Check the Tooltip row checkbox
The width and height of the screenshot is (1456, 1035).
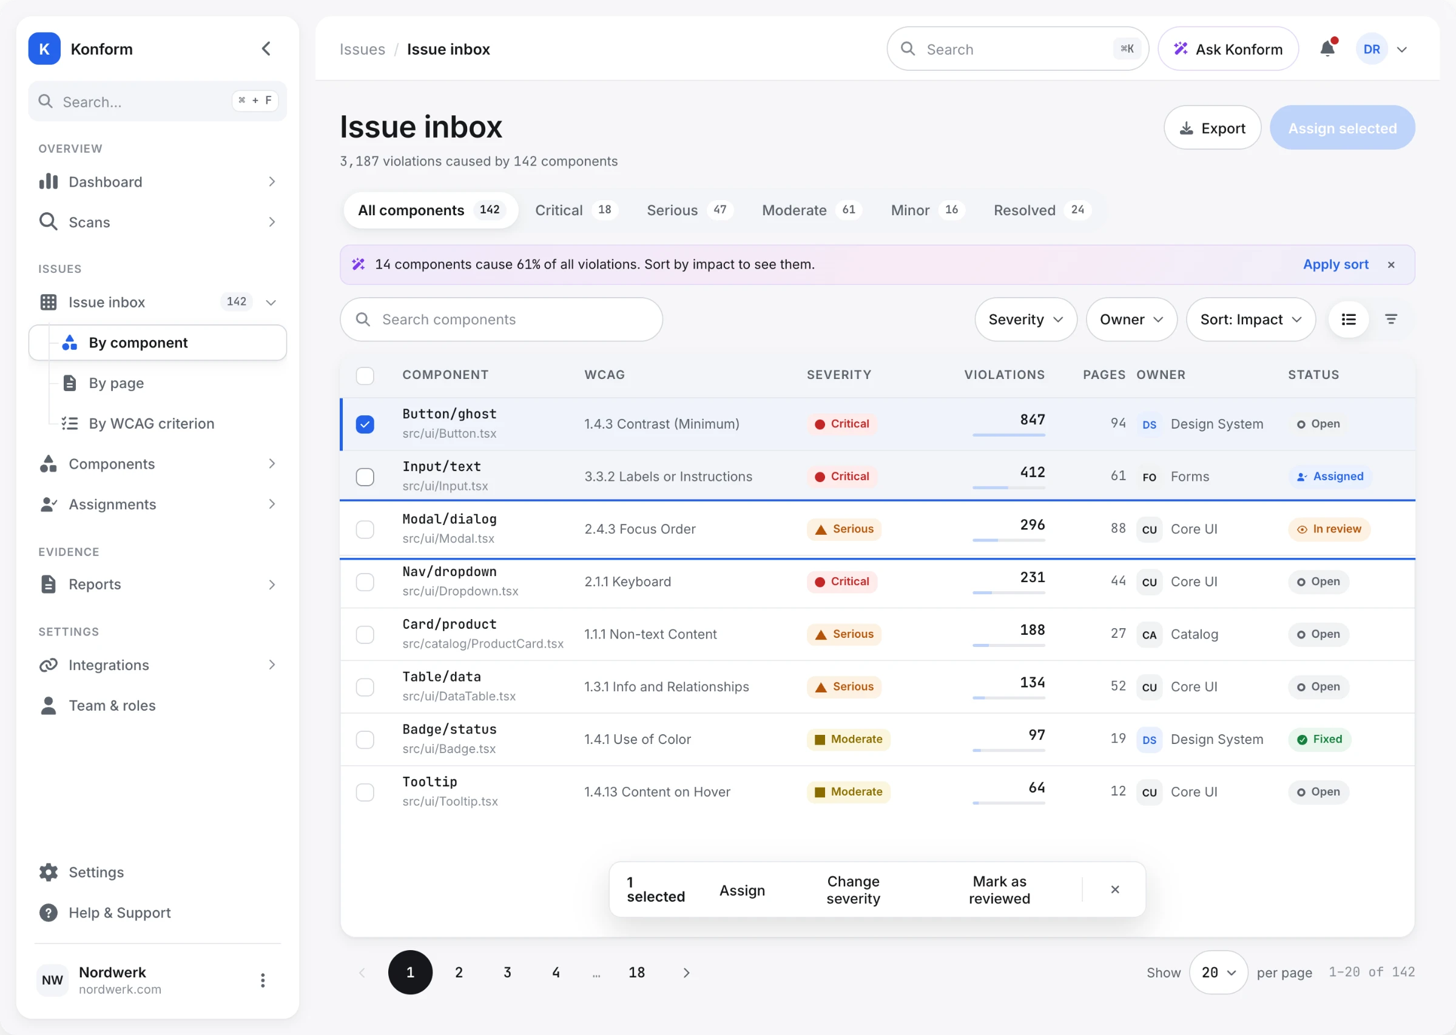(x=365, y=792)
